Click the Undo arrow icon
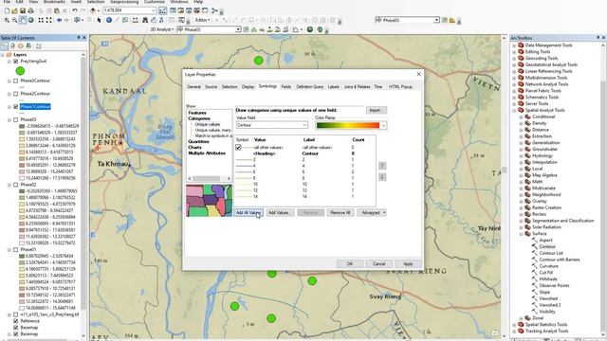 coord(74,10)
